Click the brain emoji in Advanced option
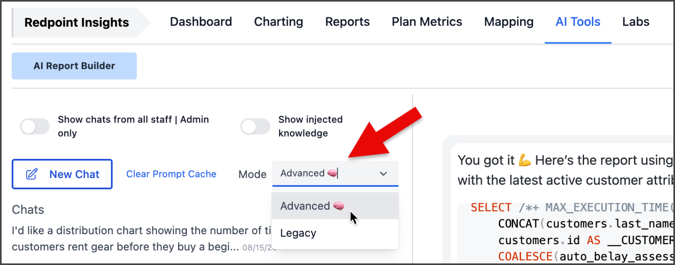 click(x=339, y=206)
